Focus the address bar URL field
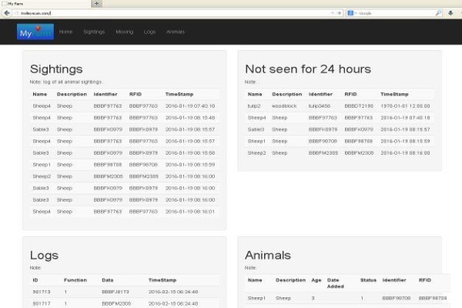 pyautogui.click(x=174, y=13)
